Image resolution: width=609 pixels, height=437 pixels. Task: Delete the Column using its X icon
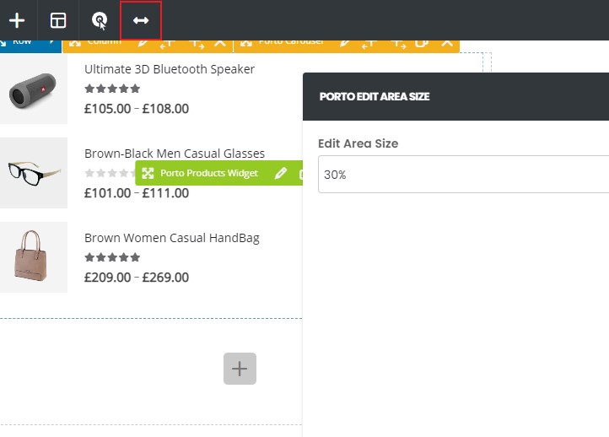pyautogui.click(x=220, y=42)
